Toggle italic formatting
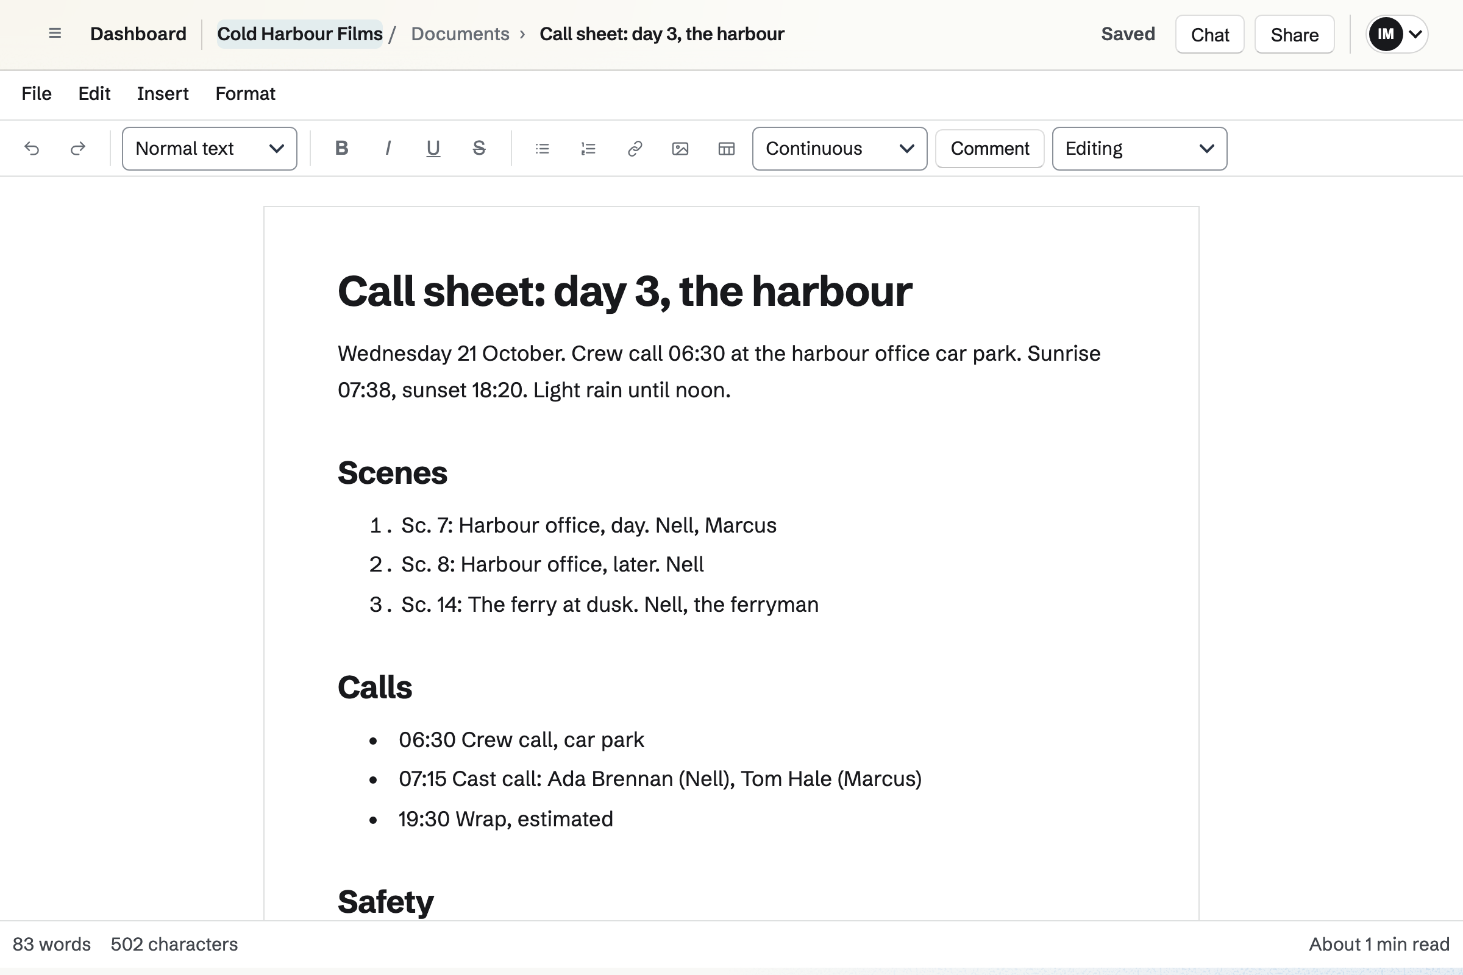This screenshot has width=1463, height=975. [388, 149]
